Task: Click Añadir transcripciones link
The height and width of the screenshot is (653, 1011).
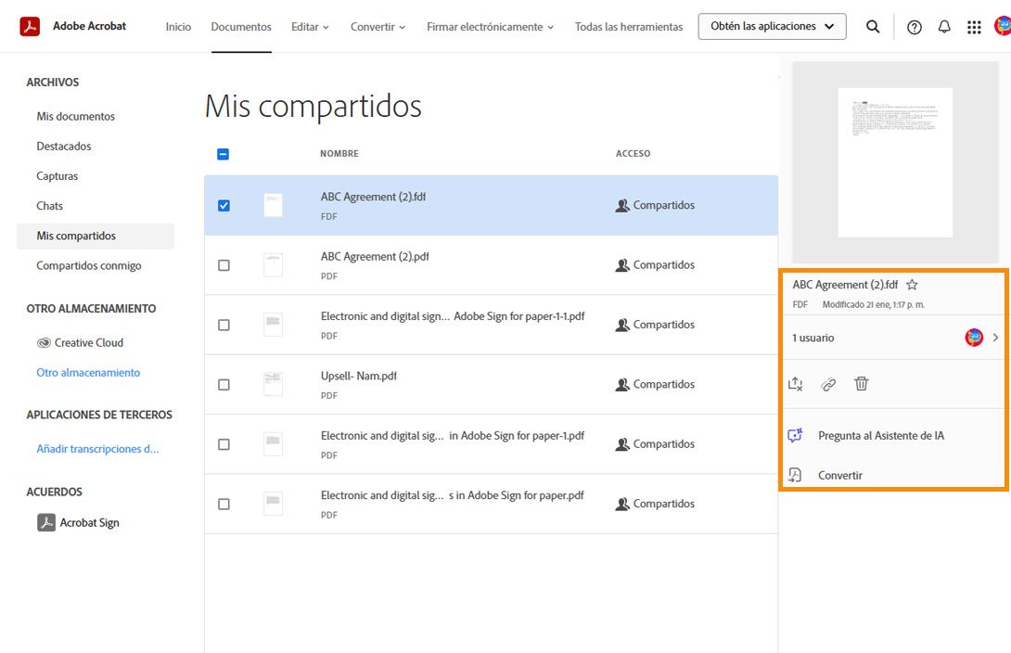Action: (98, 449)
